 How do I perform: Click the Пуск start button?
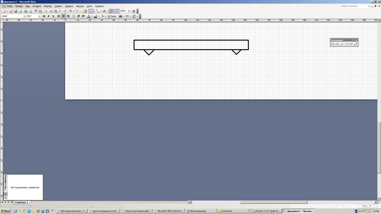(6, 211)
